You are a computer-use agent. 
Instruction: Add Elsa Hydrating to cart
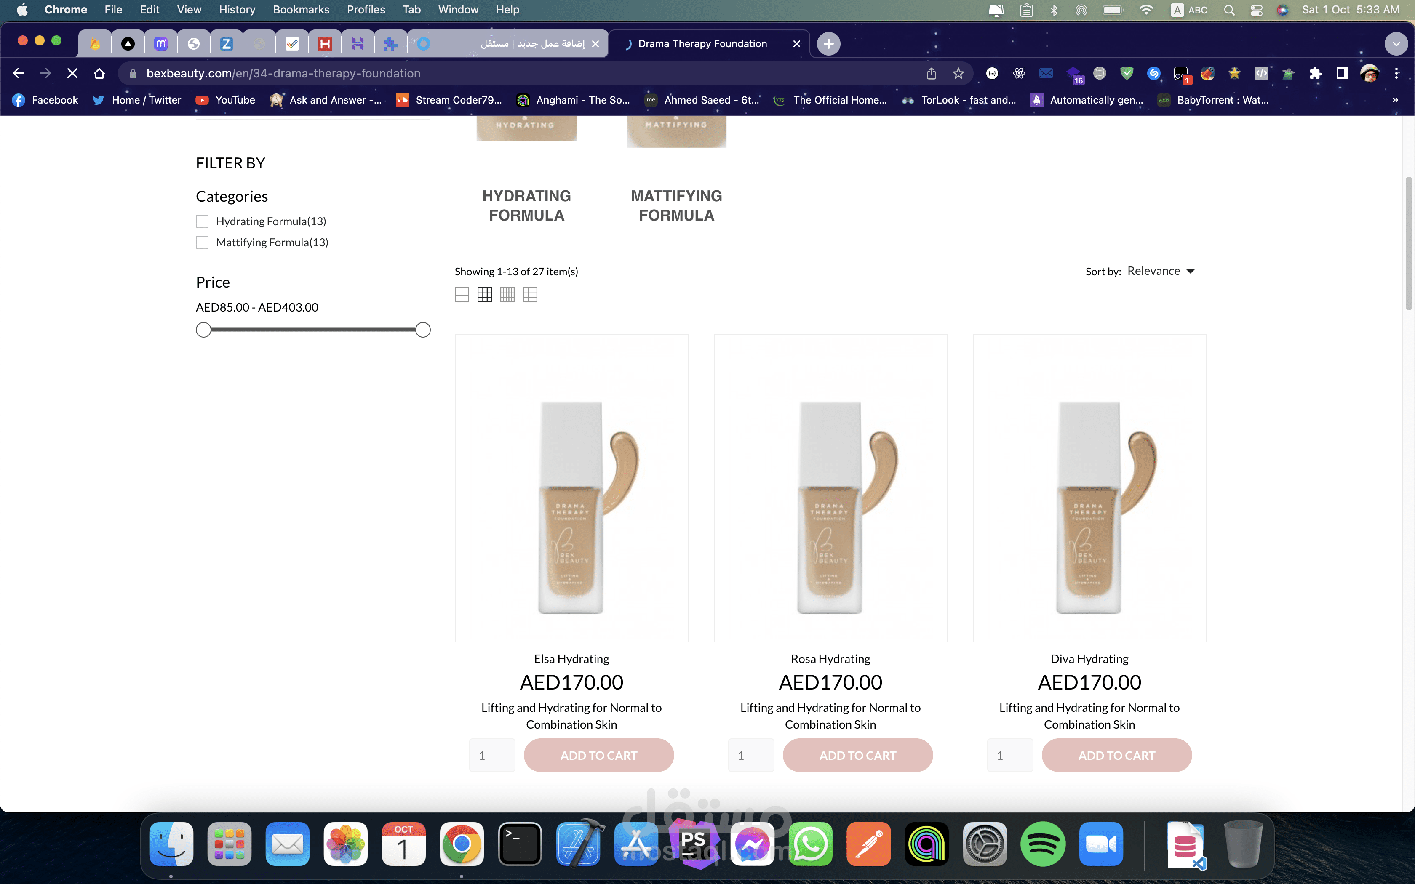pos(599,755)
